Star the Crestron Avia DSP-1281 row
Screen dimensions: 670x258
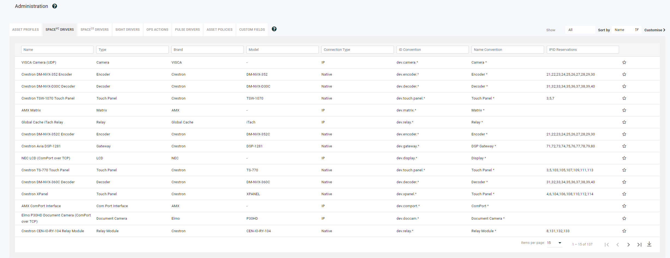[624, 146]
